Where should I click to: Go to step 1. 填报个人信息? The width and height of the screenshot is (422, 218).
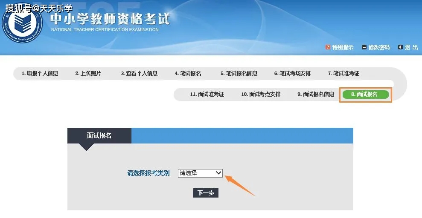click(x=40, y=73)
